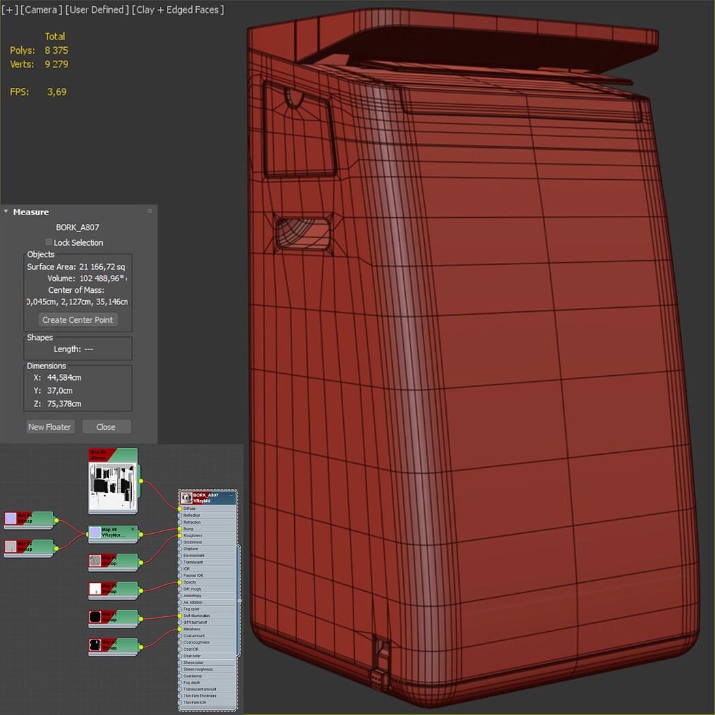Image resolution: width=715 pixels, height=715 pixels.
Task: Select the Map #5 white thumbnail swatch
Action: pyautogui.click(x=95, y=589)
